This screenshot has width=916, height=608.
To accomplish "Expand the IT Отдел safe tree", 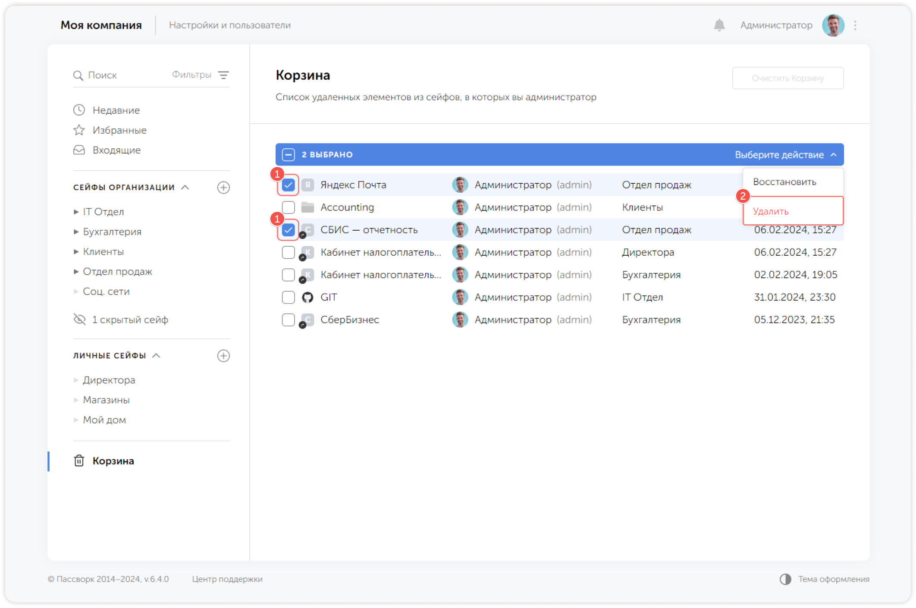I will (76, 212).
